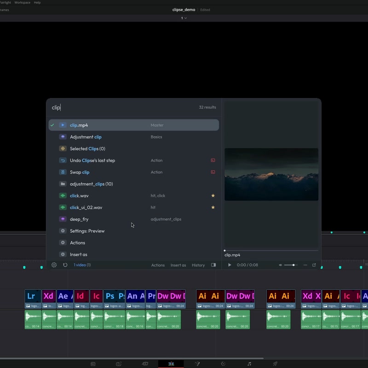Open the Fairlight music note page

pos(249,364)
